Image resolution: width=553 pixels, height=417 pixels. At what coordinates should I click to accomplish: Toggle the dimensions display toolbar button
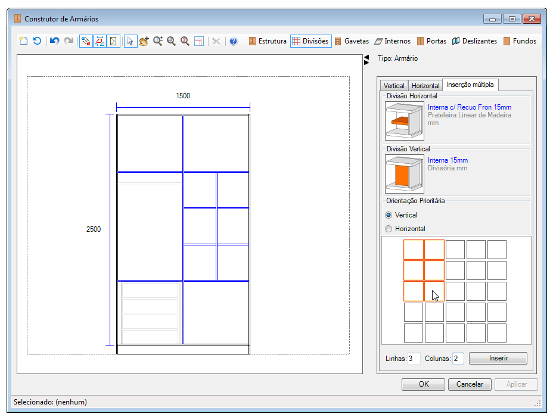[x=100, y=41]
